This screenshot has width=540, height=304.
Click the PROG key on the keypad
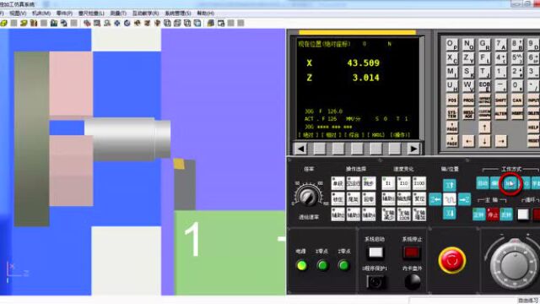468,100
